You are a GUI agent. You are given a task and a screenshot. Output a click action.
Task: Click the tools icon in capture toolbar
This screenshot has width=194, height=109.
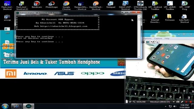click(152, 42)
